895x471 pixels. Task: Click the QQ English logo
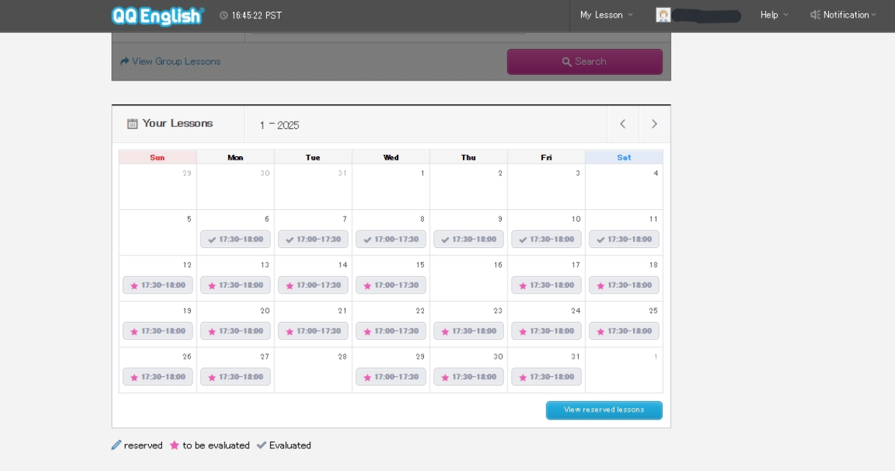coord(158,15)
